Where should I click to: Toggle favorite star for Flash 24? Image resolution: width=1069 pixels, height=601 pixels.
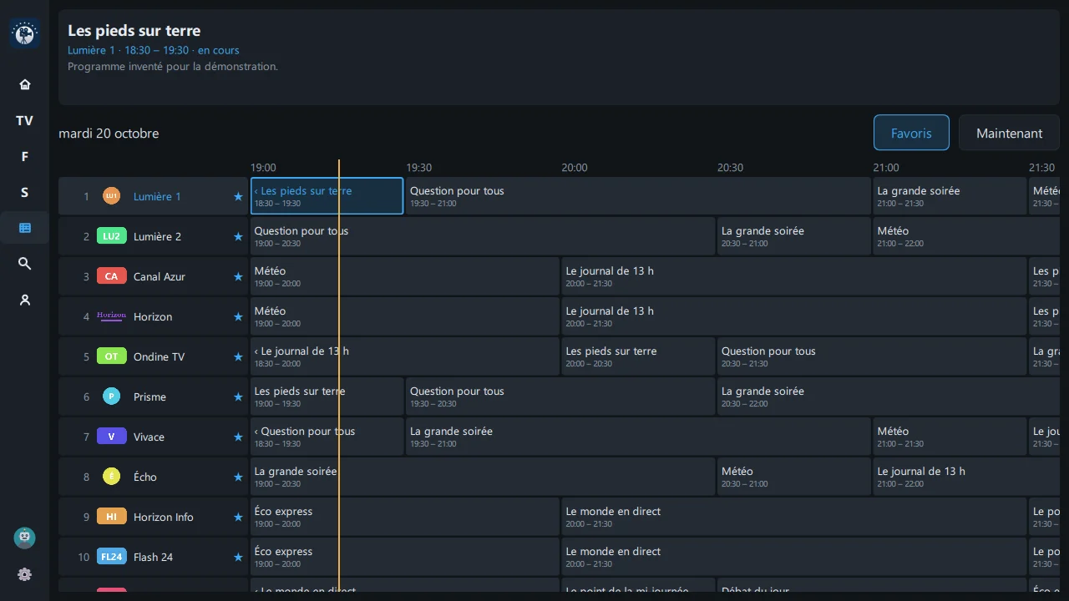point(238,558)
